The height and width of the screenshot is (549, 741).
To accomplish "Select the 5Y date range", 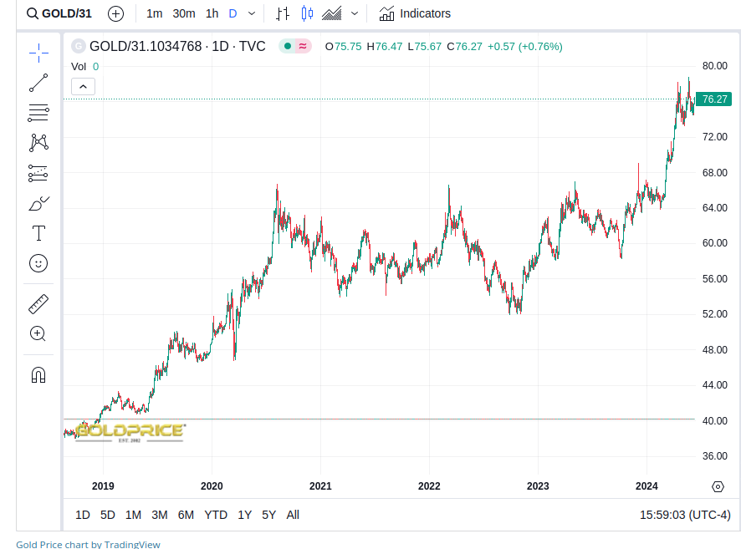I will tap(268, 515).
